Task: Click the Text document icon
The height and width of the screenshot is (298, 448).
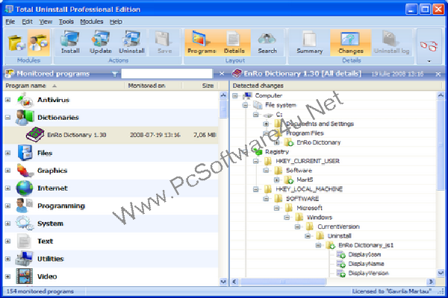Action: (24, 241)
